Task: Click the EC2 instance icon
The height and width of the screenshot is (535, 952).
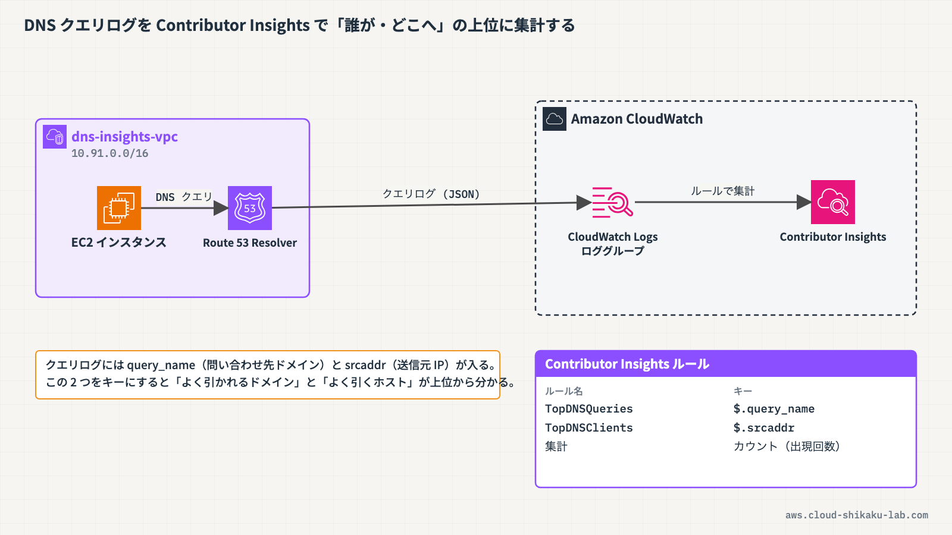Action: point(119,208)
